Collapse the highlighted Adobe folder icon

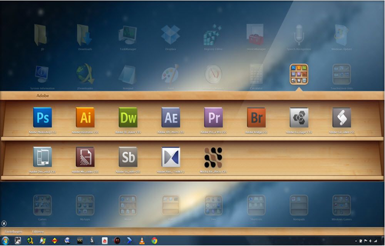pos(299,74)
